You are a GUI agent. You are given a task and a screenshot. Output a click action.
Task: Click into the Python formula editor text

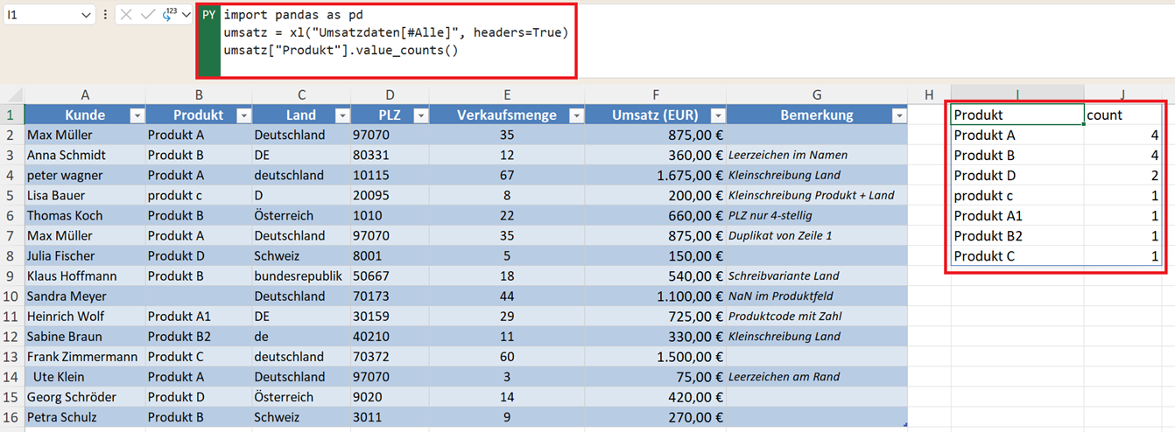(x=394, y=33)
